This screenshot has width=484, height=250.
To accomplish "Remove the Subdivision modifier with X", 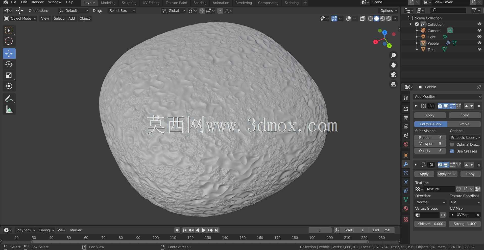I will point(479,106).
